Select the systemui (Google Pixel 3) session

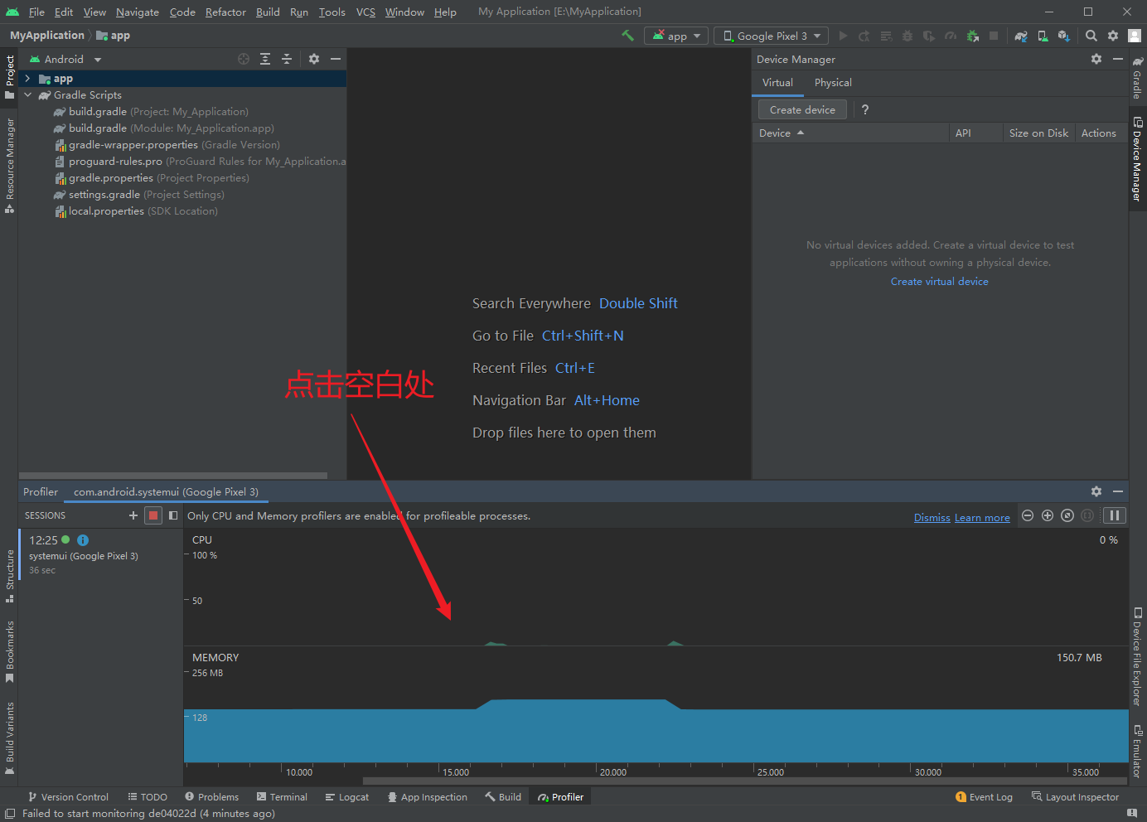[x=101, y=554]
